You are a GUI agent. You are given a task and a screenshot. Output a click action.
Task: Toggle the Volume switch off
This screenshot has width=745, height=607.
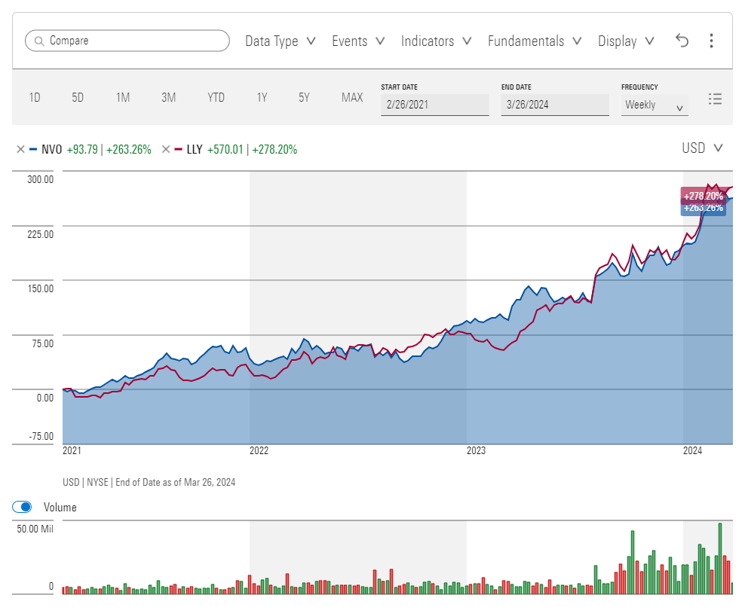tap(23, 507)
